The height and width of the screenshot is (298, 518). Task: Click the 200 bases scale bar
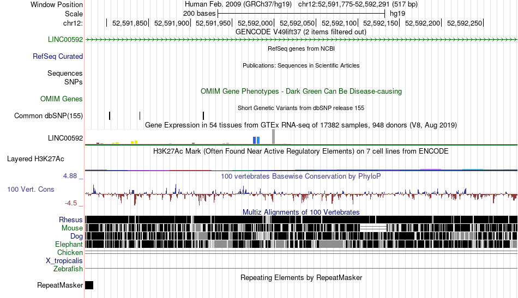tap(302, 14)
